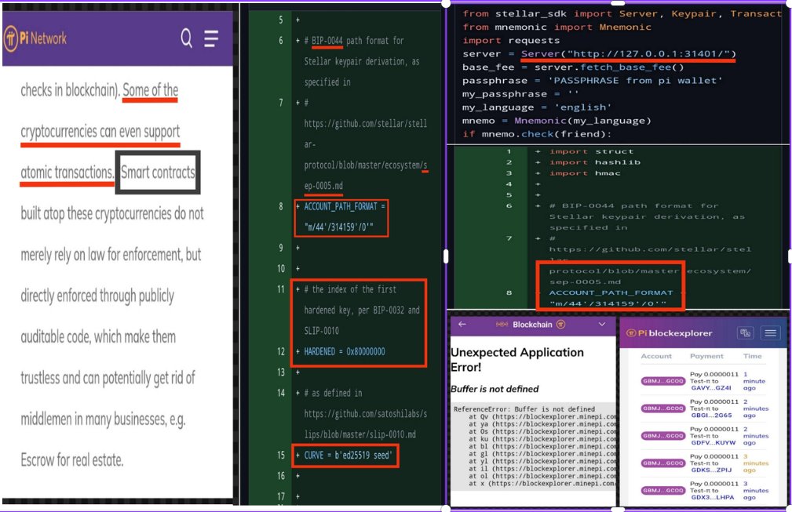Screen dimensions: 792x512
Task: Click the Payment column header
Action: [x=706, y=356]
